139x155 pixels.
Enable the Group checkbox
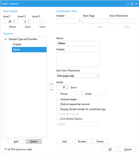click(x=58, y=94)
